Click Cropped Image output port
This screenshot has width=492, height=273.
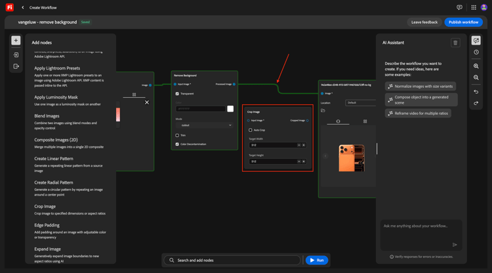click(307, 121)
